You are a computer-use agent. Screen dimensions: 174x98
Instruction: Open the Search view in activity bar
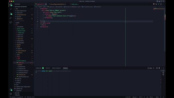coord(11,9)
